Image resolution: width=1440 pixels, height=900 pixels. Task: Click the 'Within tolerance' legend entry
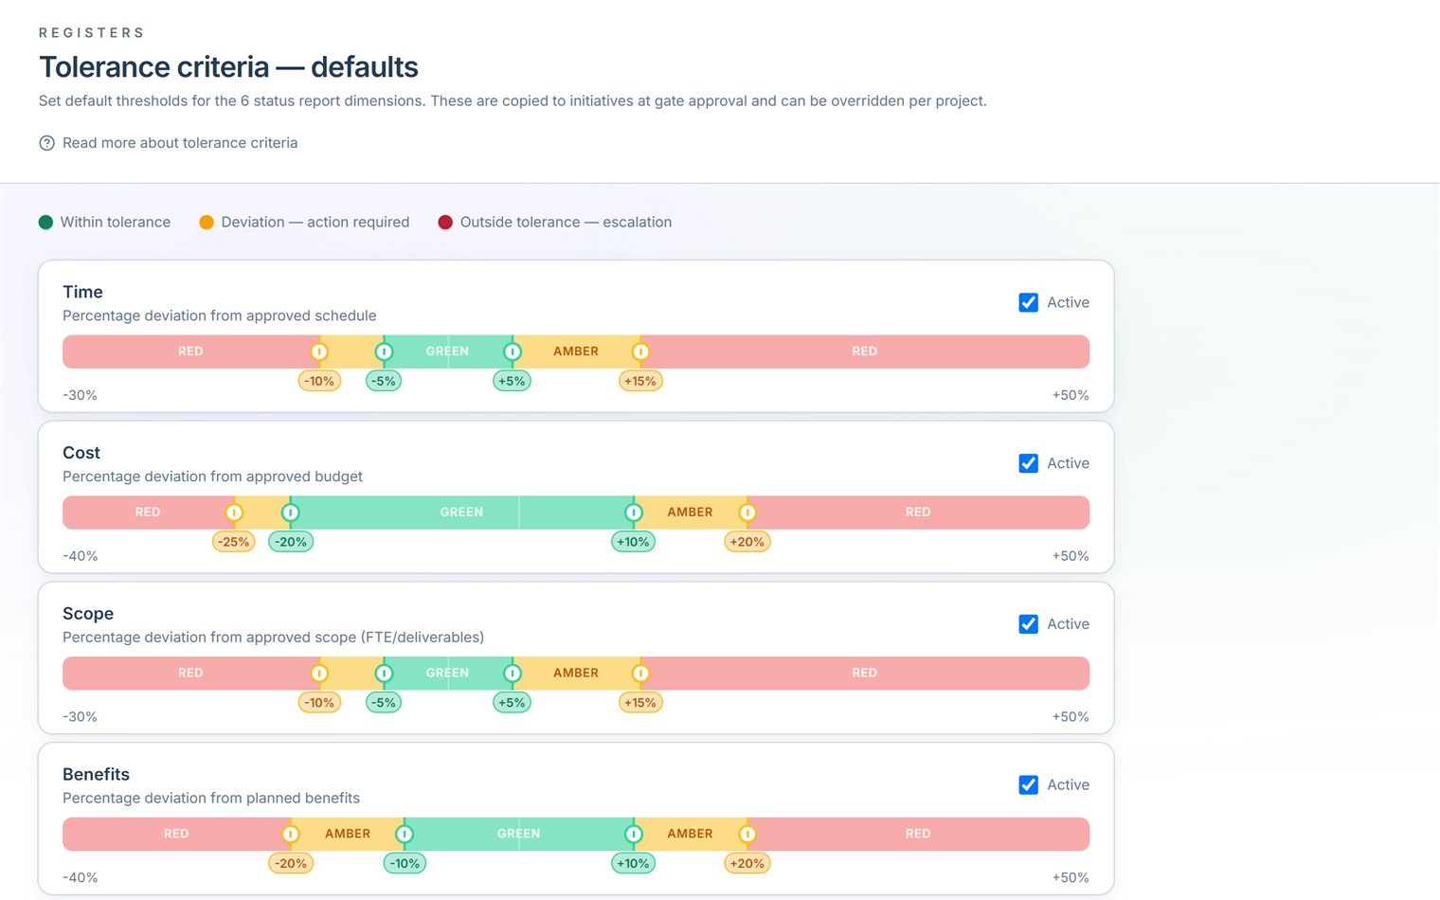104,222
